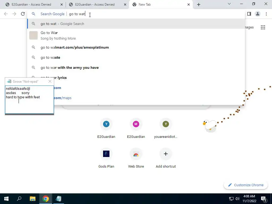Open the Windows Start menu

point(6,199)
